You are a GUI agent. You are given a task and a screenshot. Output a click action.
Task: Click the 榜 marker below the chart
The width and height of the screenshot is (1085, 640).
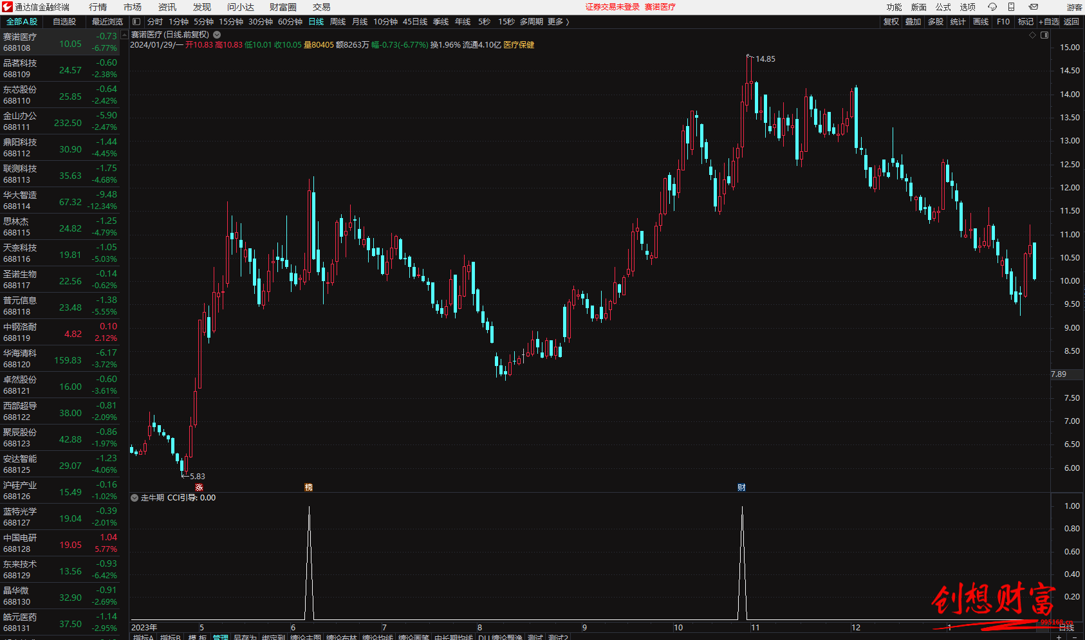[308, 488]
